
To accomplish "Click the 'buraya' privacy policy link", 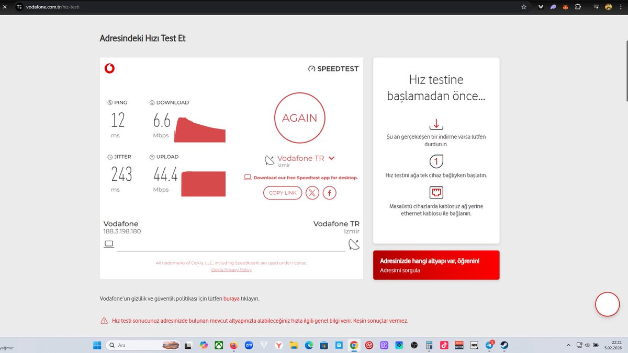I will point(231,299).
